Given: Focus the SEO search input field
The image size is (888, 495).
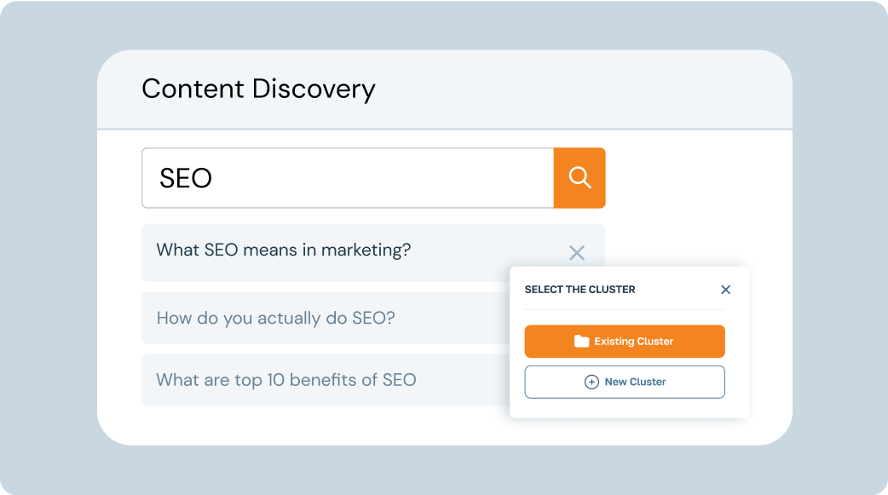Looking at the screenshot, I should point(348,178).
